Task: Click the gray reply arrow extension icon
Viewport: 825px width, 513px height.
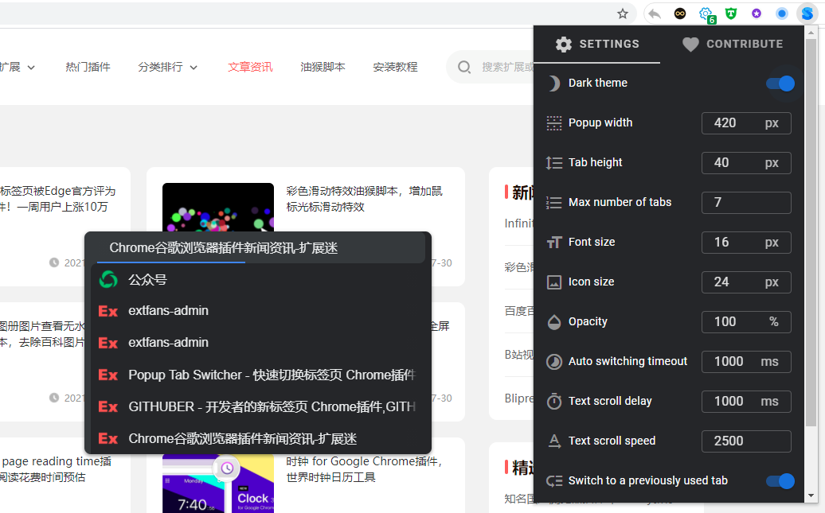Action: 655,14
